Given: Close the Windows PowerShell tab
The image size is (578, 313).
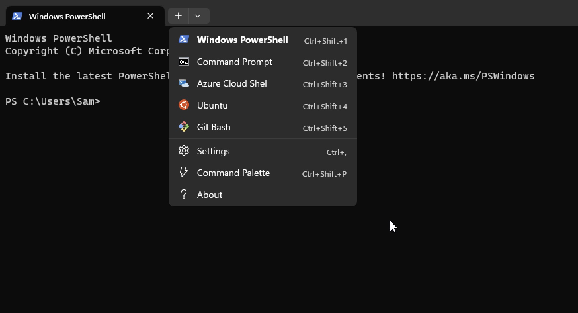Looking at the screenshot, I should pyautogui.click(x=150, y=16).
